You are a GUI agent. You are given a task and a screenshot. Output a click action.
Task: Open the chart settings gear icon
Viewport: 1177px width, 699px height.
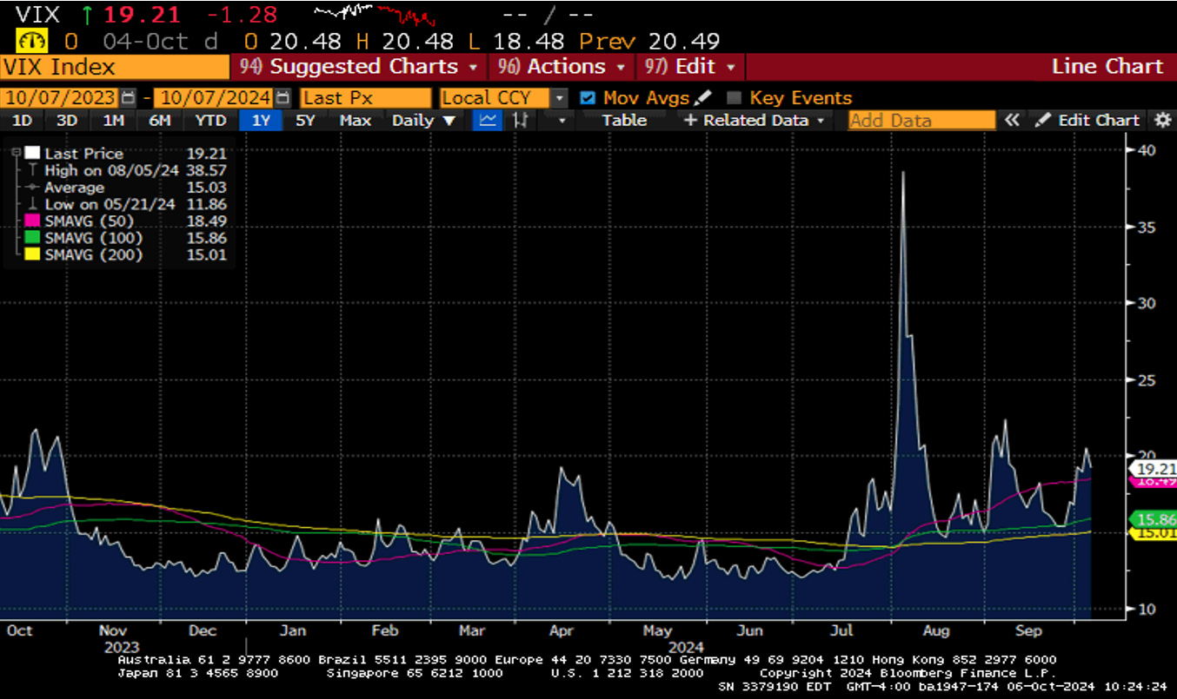pos(1162,121)
